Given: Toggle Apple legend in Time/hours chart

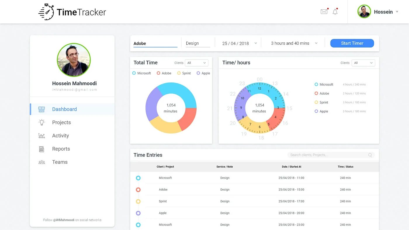Looking at the screenshot, I should click(321, 111).
